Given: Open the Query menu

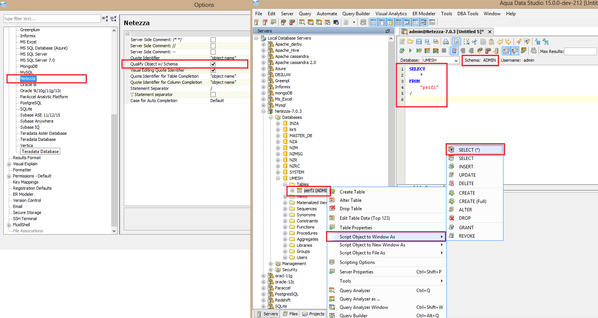Looking at the screenshot, I should [305, 14].
